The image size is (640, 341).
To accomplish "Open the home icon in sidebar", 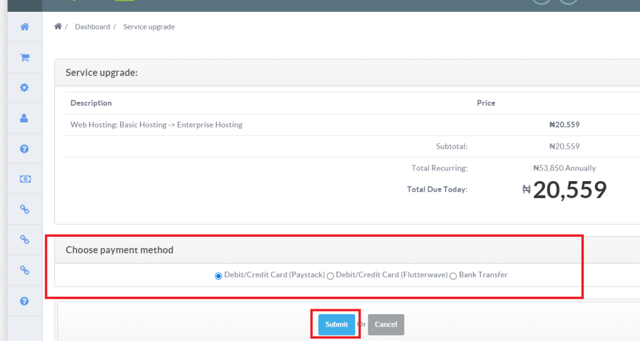I will coord(24,27).
